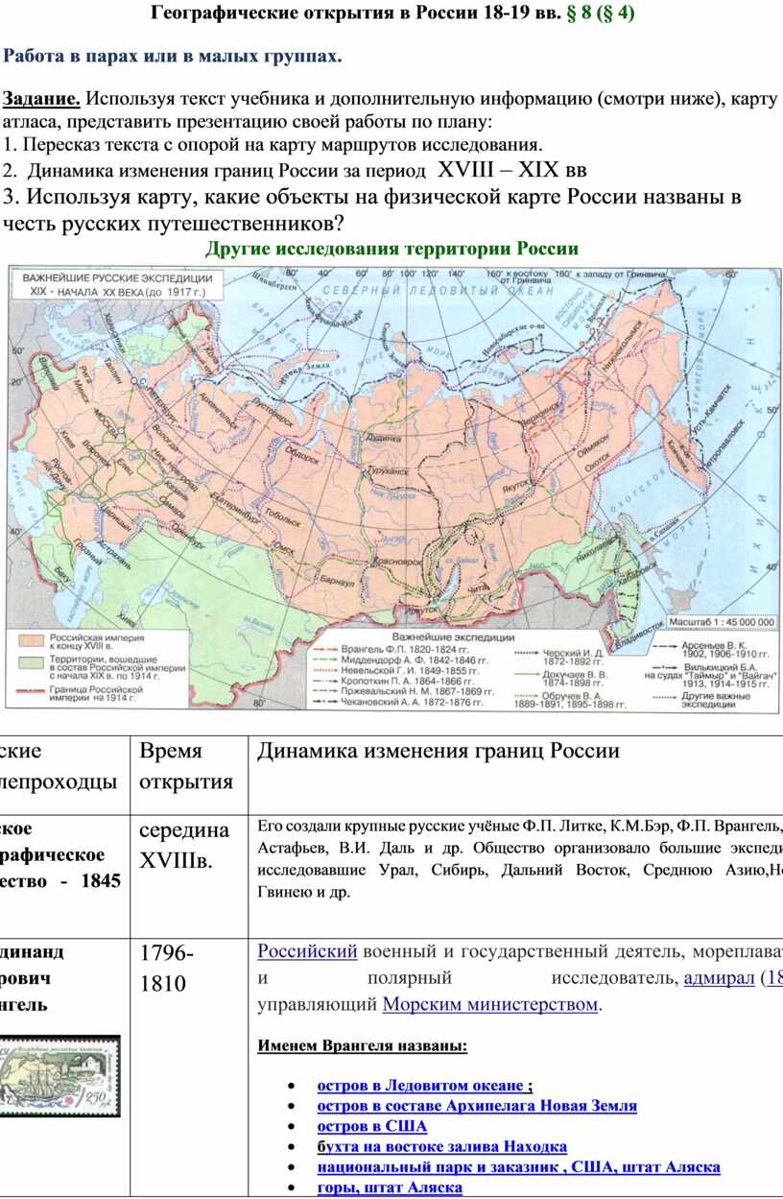The image size is (783, 1199).
Task: Click heading "Другие исследования территории России"
Action: click(391, 249)
